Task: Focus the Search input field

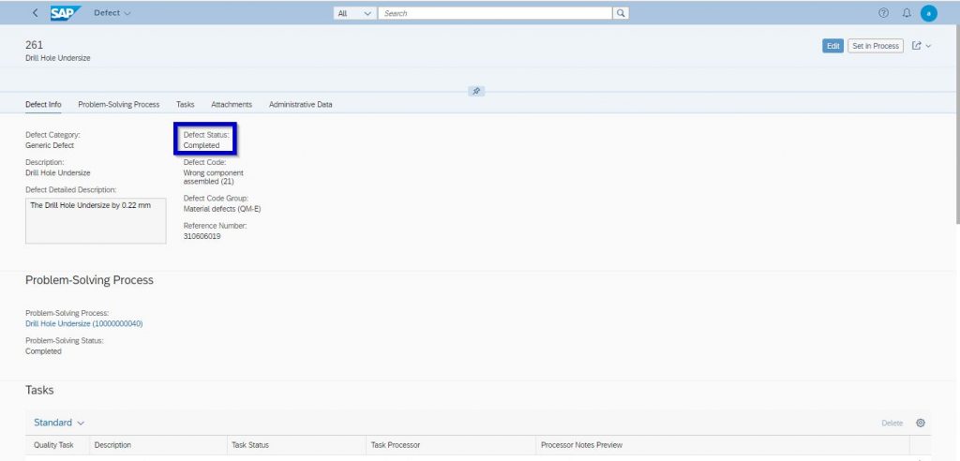Action: 495,13
